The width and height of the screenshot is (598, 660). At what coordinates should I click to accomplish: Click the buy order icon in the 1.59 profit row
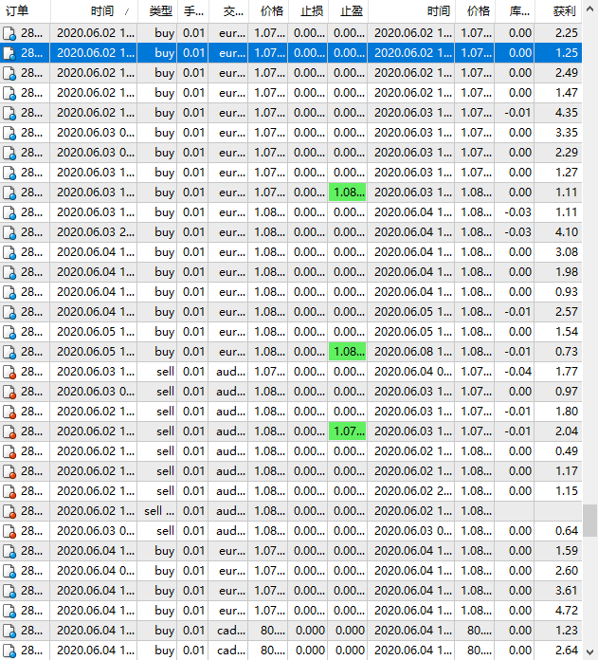tap(9, 551)
